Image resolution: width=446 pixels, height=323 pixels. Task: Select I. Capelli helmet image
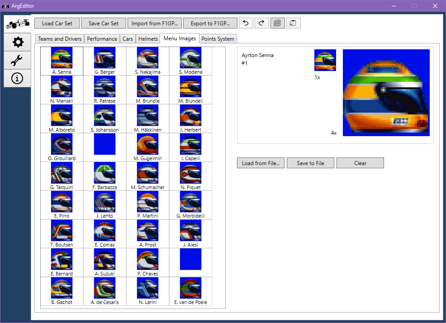(x=190, y=144)
